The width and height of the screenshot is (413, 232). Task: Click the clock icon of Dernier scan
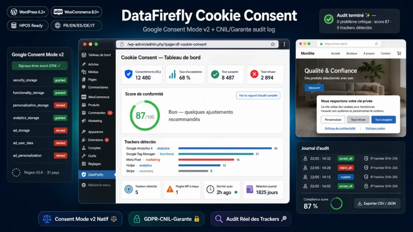[x=210, y=189]
